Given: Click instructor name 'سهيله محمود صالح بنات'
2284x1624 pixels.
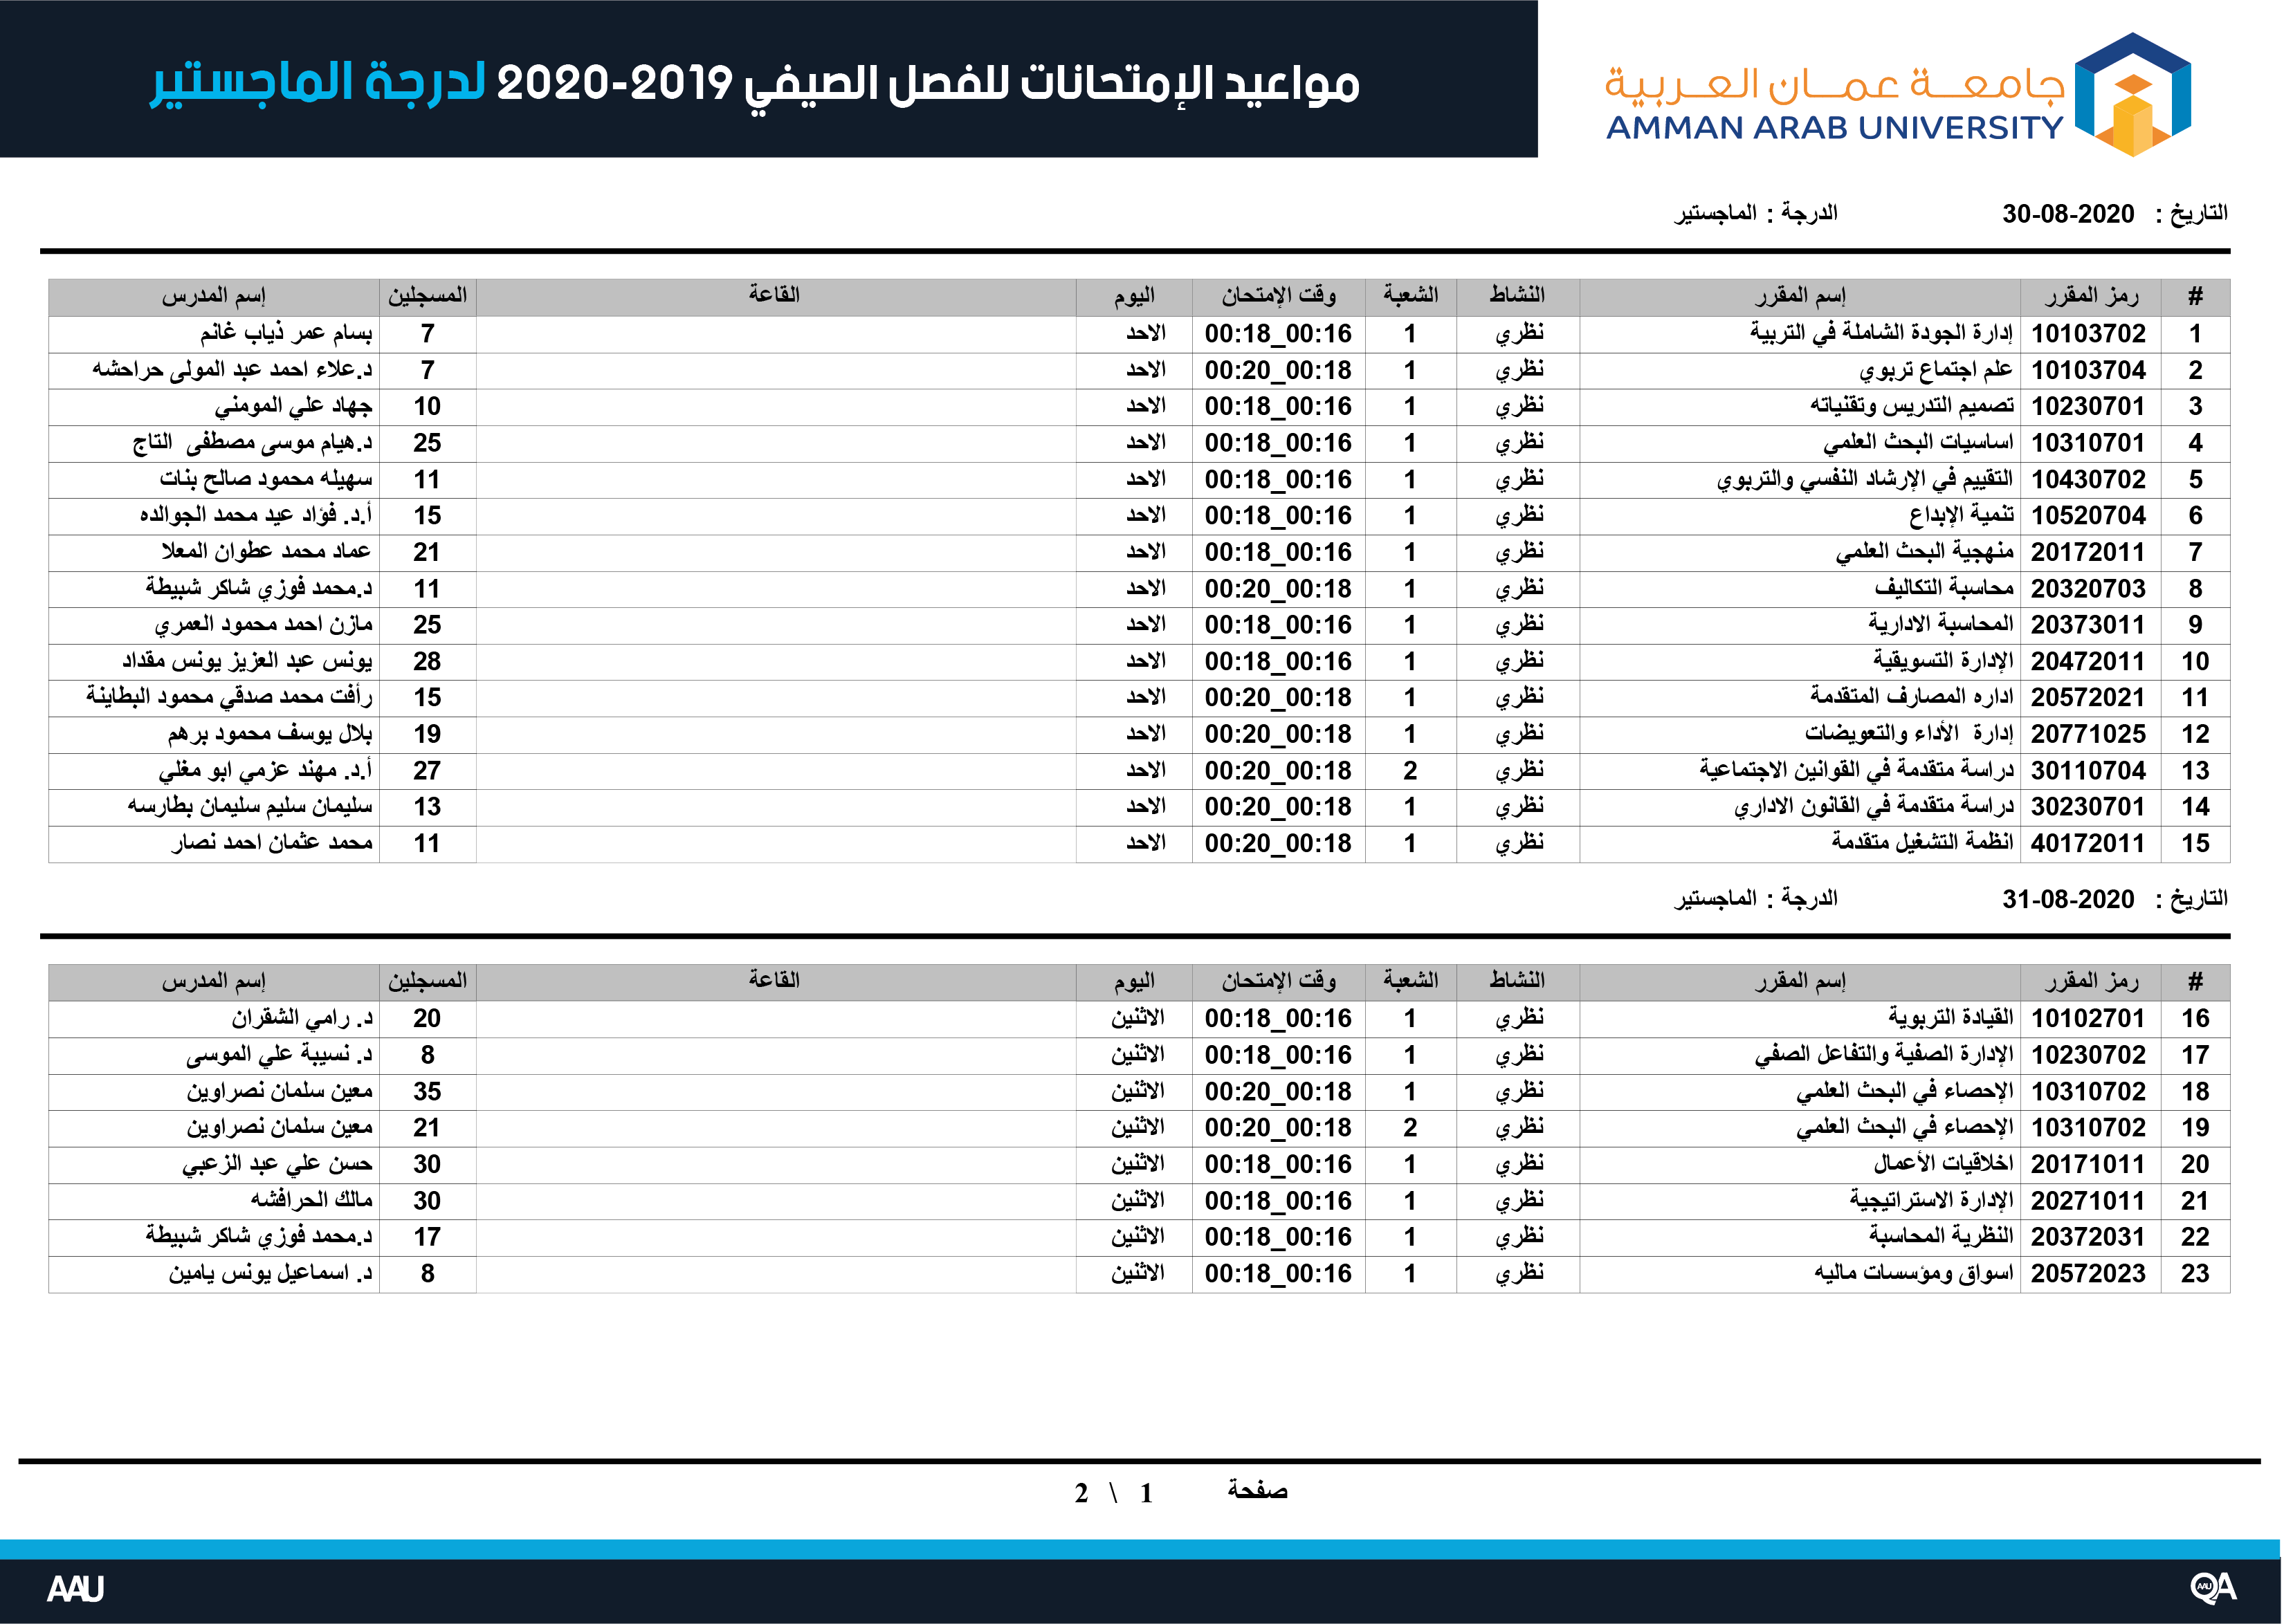Looking at the screenshot, I should [x=266, y=479].
